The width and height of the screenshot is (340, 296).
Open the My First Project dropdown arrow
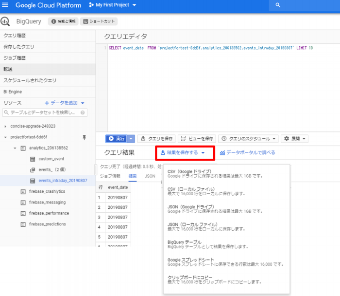pyautogui.click(x=135, y=5)
